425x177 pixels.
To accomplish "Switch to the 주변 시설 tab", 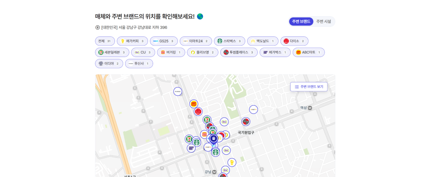I will (323, 21).
